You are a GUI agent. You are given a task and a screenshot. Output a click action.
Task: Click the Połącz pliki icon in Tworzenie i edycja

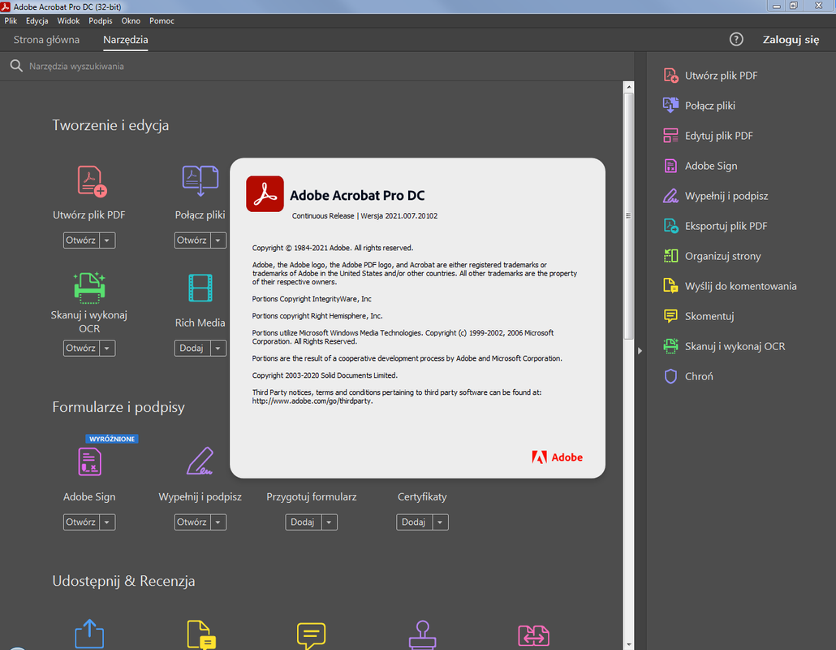pyautogui.click(x=200, y=180)
